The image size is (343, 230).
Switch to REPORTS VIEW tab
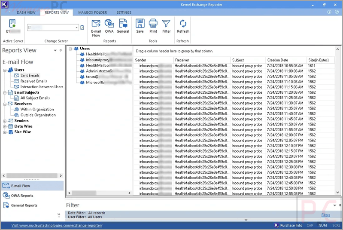click(x=57, y=12)
